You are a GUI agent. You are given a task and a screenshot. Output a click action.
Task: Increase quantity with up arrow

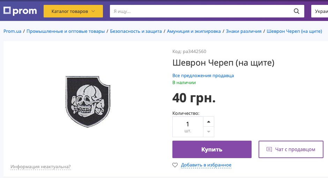(x=209, y=122)
